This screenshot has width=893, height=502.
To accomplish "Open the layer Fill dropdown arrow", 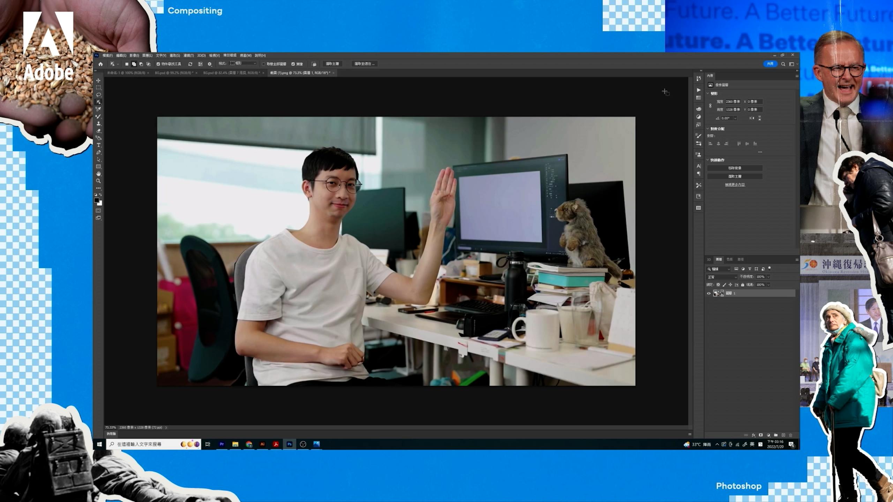I will coord(768,285).
